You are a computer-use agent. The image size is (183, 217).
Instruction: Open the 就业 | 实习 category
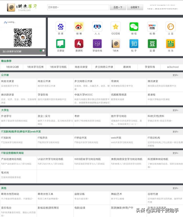click(44, 116)
